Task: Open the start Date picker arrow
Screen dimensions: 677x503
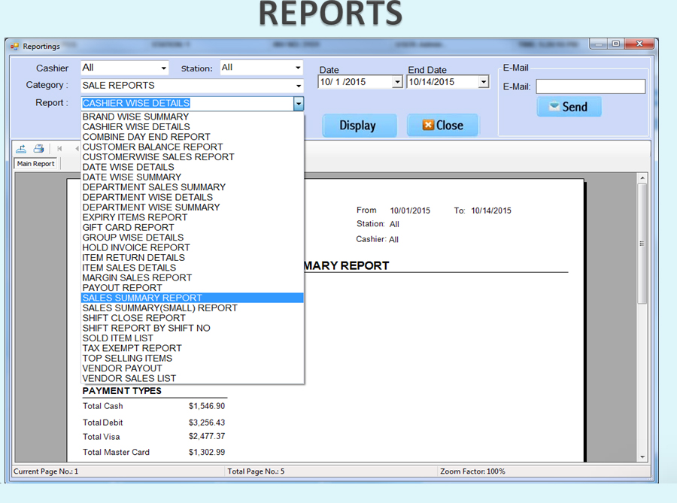Action: pyautogui.click(x=397, y=82)
